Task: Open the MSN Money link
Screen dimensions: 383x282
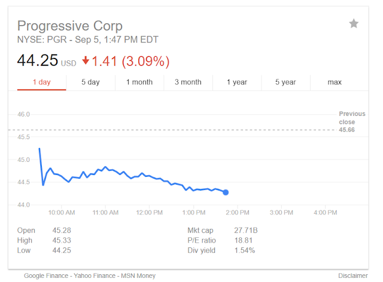Action: (137, 275)
